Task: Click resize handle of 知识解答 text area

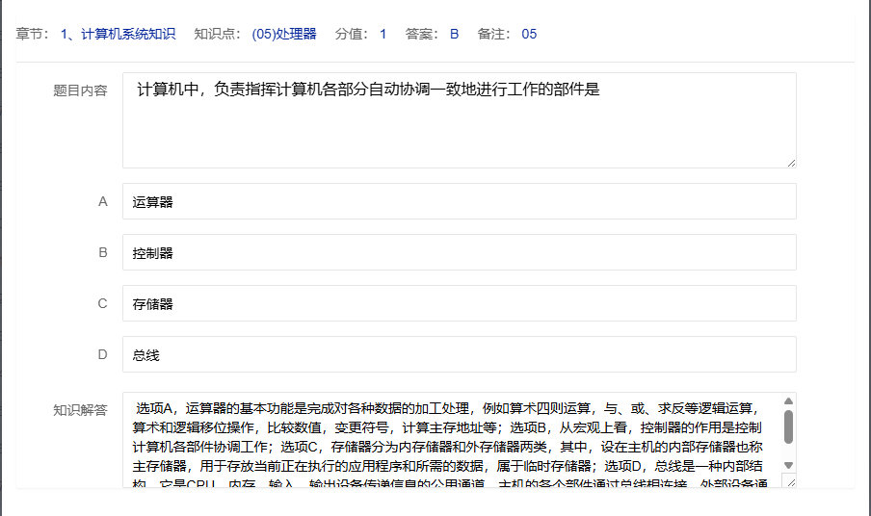Action: point(790,482)
